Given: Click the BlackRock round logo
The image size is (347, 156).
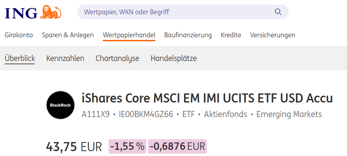Looking at the screenshot, I should click(60, 105).
